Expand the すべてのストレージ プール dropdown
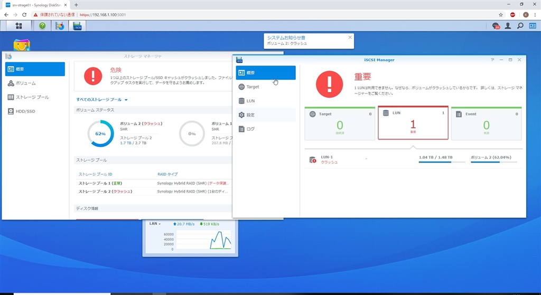Viewport: 541px width, 295px height. pos(102,100)
